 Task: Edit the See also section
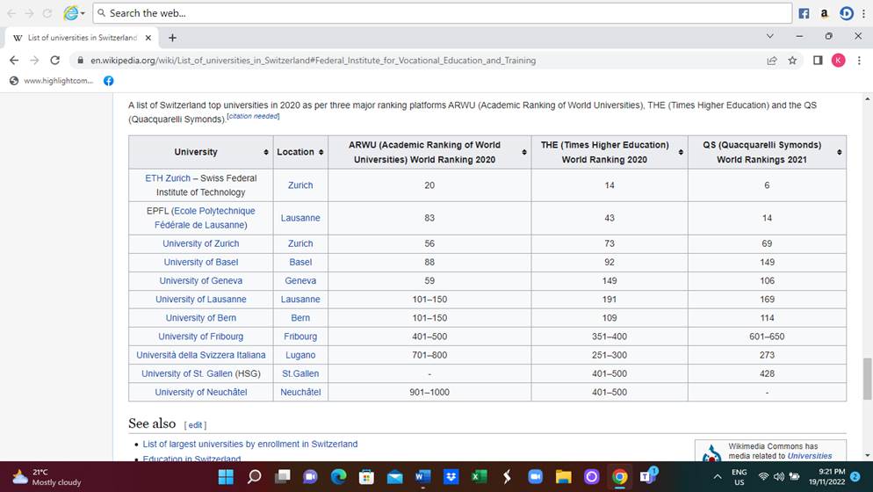(x=195, y=425)
